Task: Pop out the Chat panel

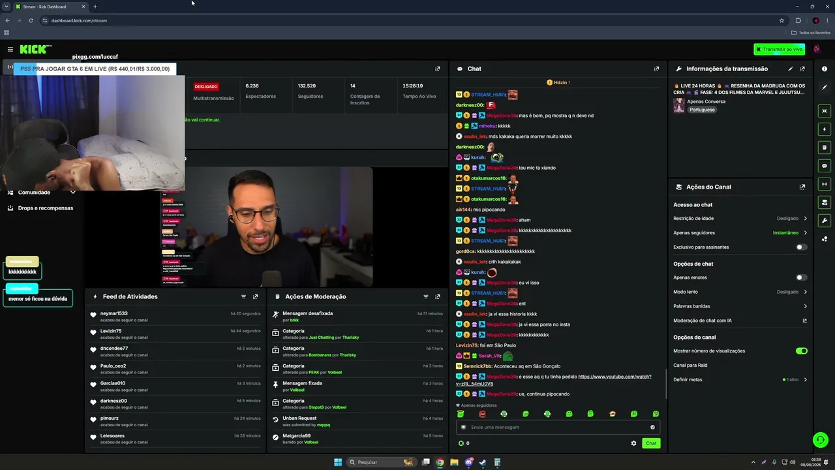Action: (656, 69)
